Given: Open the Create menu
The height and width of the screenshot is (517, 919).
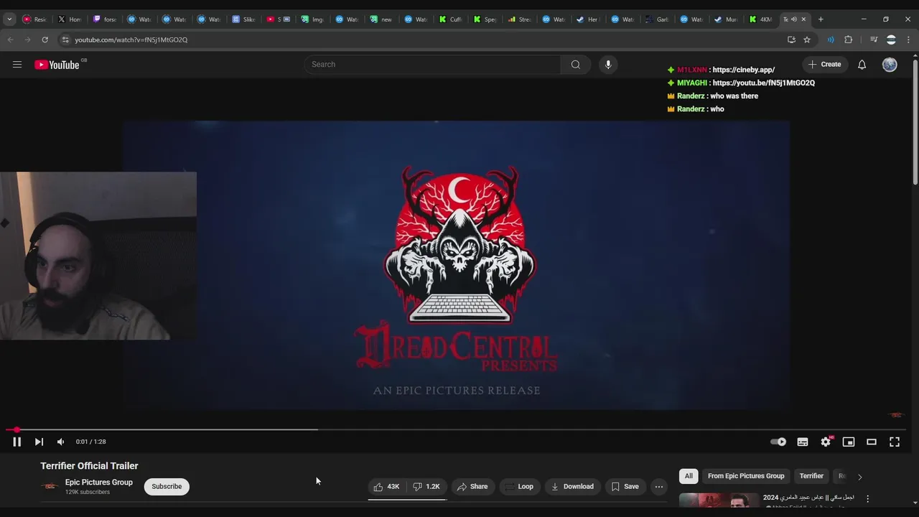Looking at the screenshot, I should (x=824, y=65).
